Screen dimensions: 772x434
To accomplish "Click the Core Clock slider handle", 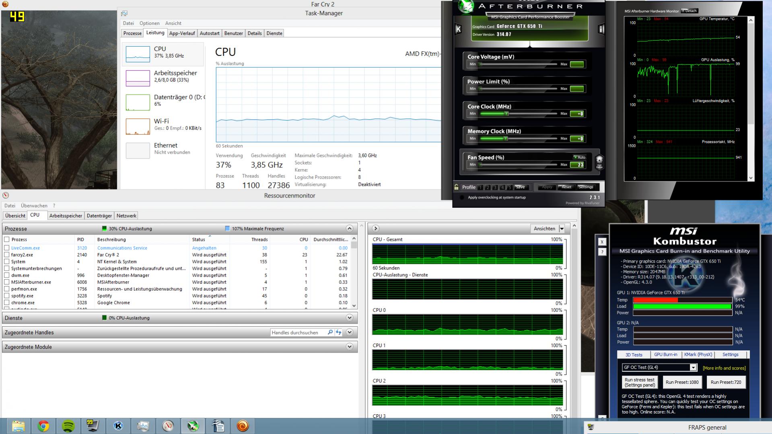I will coord(506,114).
